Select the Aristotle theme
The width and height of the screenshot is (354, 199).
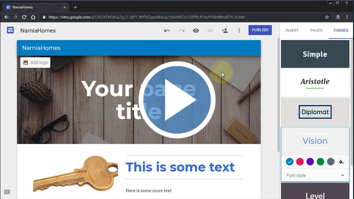(315, 82)
